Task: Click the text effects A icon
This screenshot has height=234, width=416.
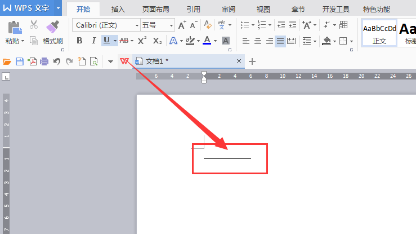Action: [173, 41]
